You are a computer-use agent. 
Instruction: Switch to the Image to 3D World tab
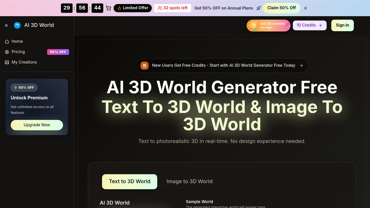(x=190, y=181)
